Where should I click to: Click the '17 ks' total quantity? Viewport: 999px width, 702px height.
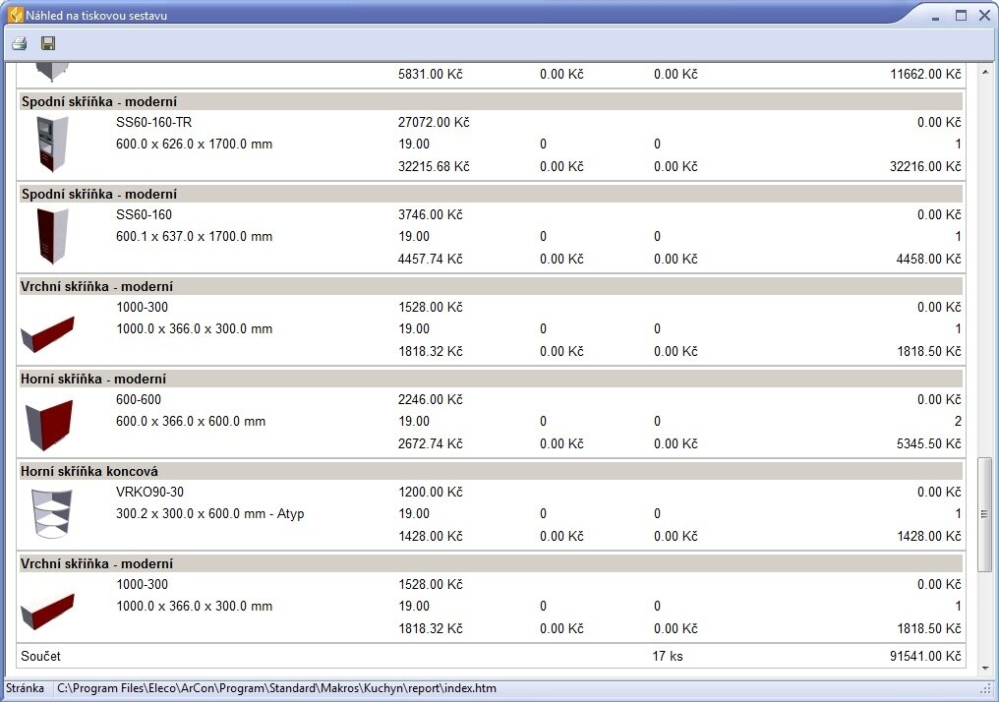click(x=667, y=656)
